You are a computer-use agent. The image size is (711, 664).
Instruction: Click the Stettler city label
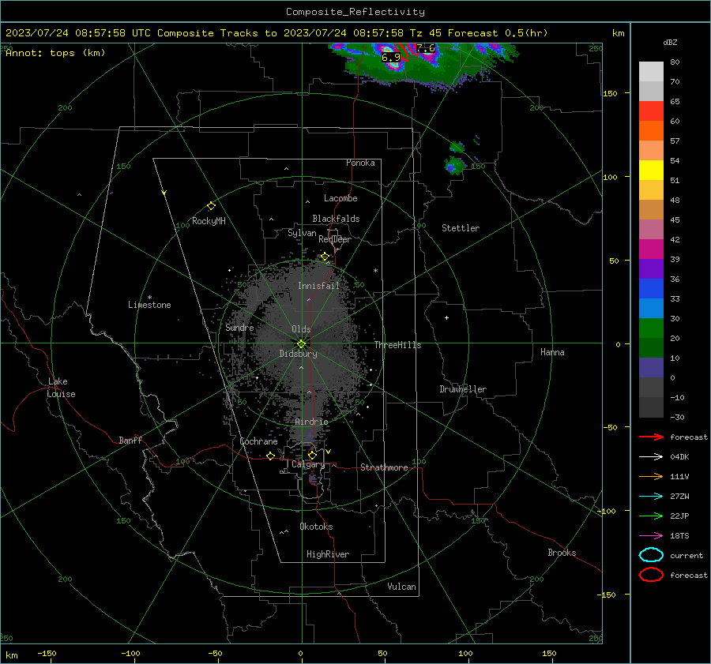click(461, 228)
